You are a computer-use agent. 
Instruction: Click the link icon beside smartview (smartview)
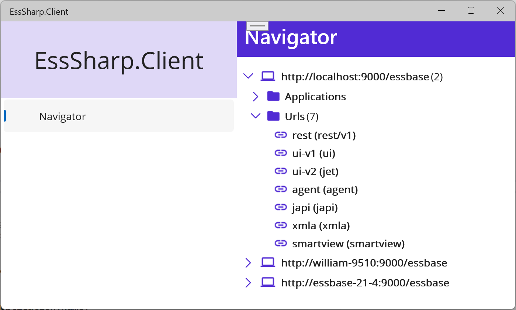pyautogui.click(x=281, y=243)
